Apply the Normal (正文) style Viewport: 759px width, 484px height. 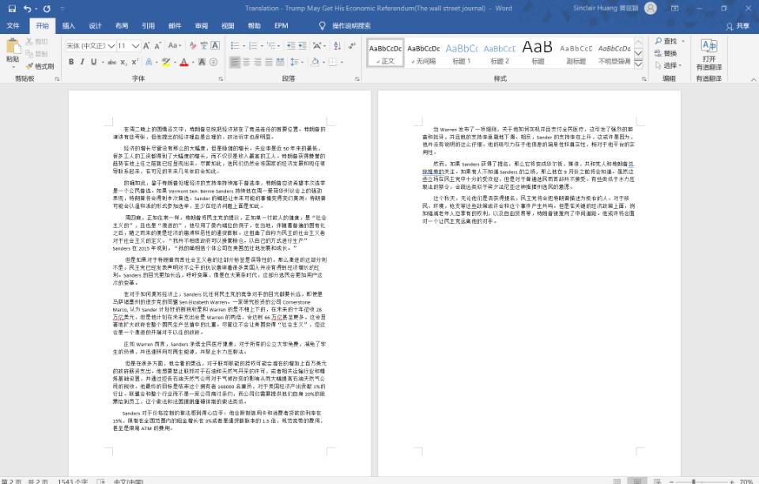coord(385,52)
